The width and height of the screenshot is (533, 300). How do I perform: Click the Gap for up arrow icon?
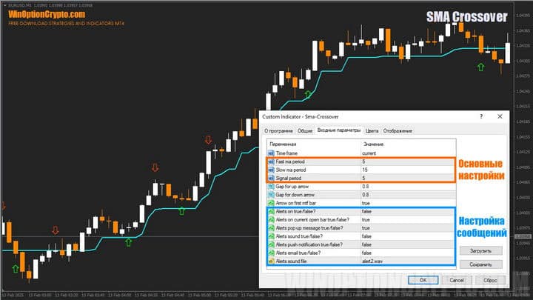click(x=272, y=186)
